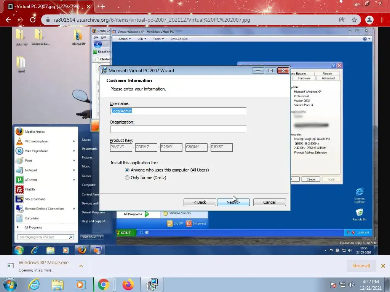The height and width of the screenshot is (292, 390).
Task: Open the Action menu in Windows Virtual PC
Action: (x=125, y=39)
